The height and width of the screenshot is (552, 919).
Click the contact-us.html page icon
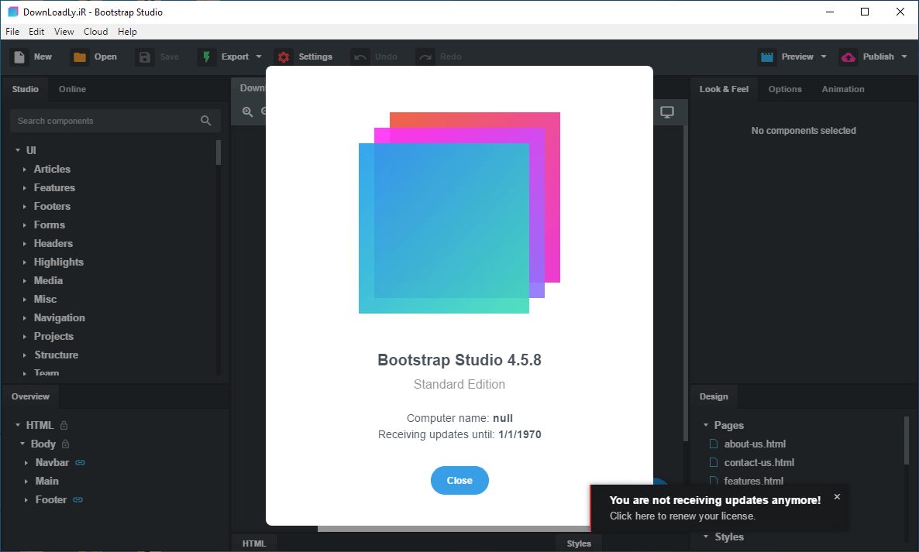pyautogui.click(x=714, y=462)
